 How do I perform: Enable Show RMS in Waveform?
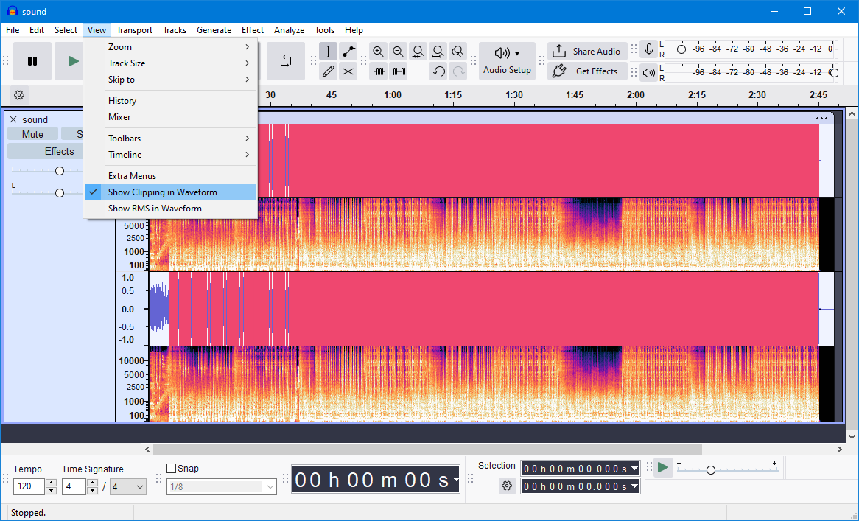coord(155,209)
